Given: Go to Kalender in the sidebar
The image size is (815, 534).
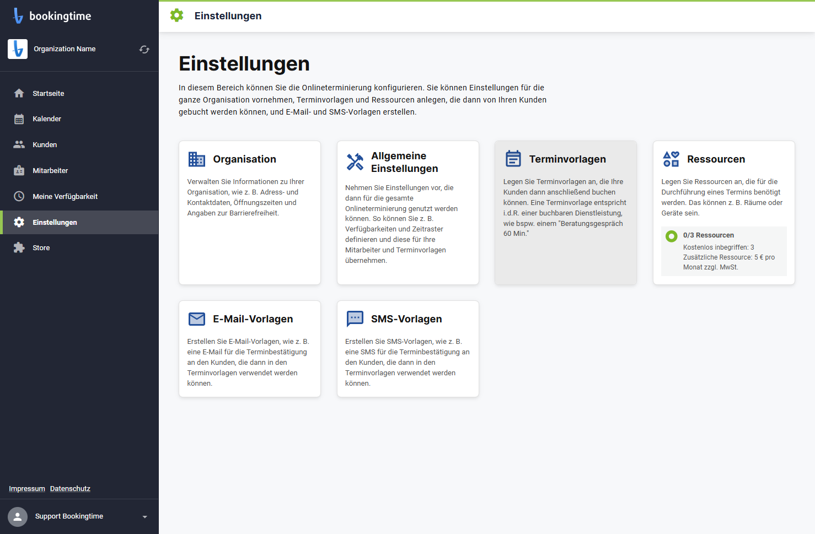Looking at the screenshot, I should click(79, 119).
